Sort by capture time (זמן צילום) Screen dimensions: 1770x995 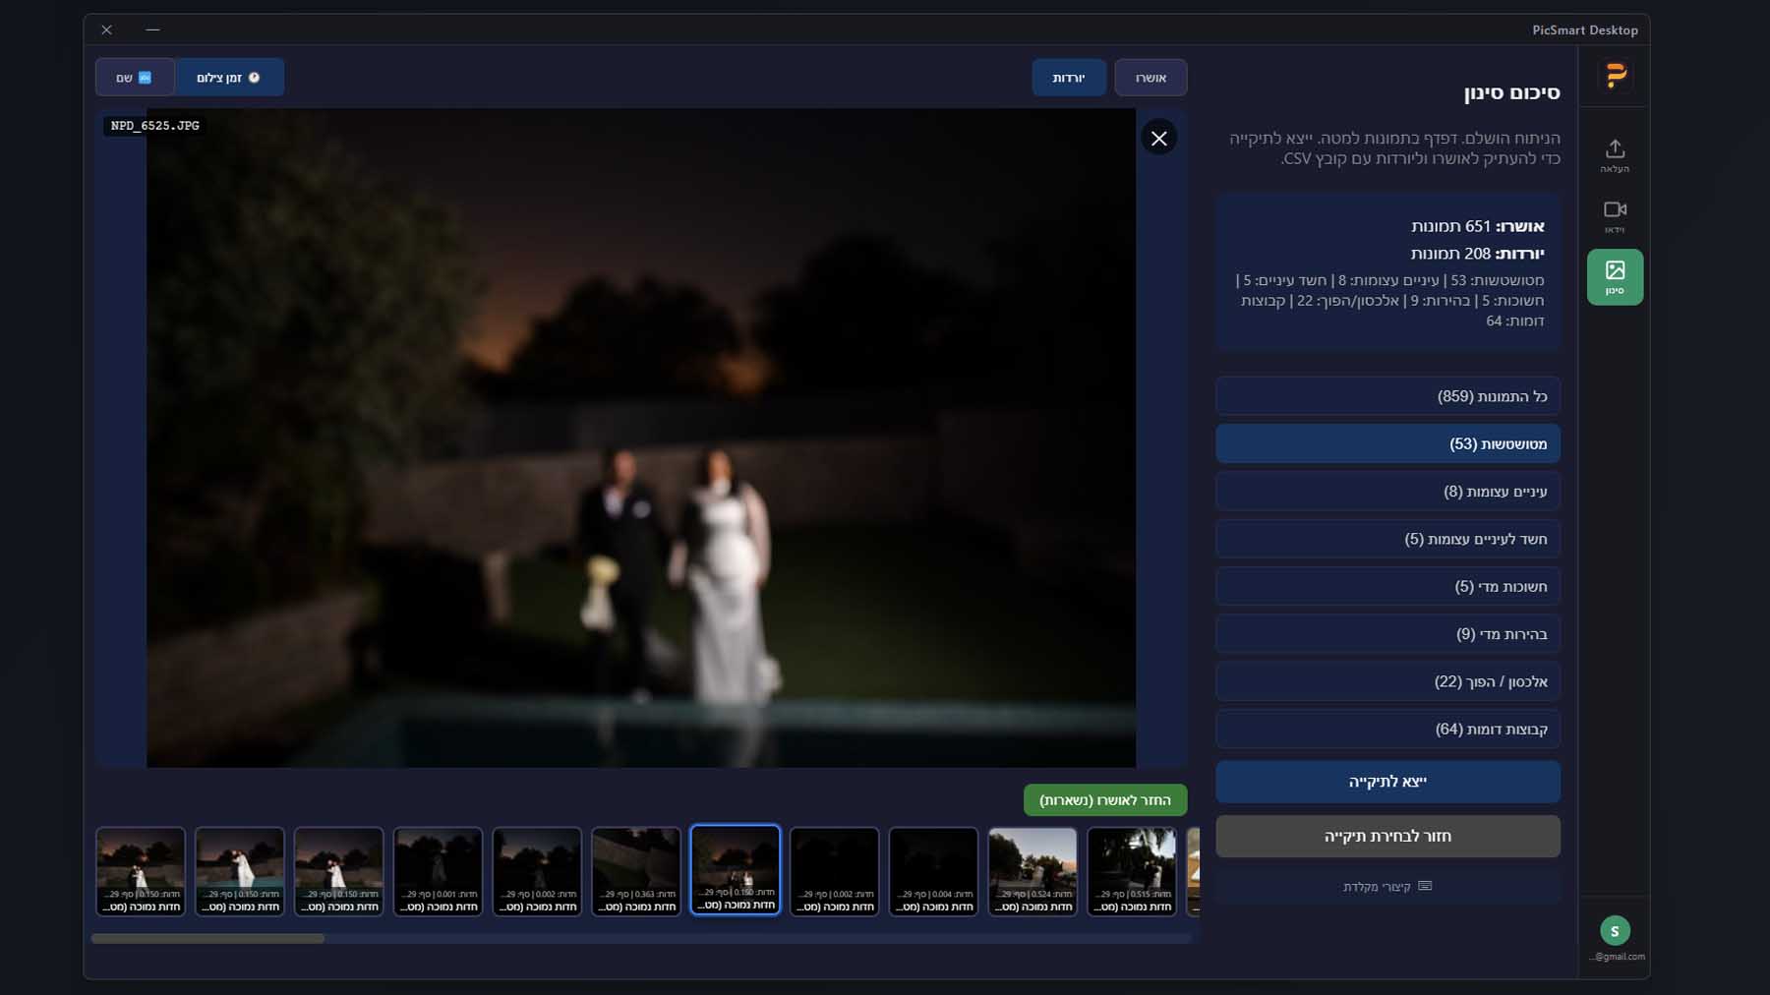(x=228, y=78)
